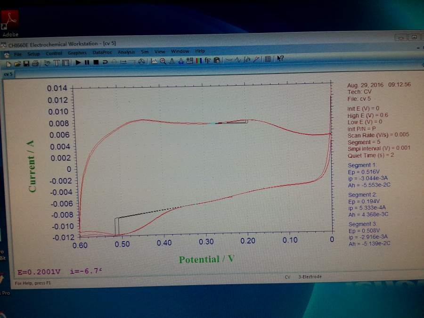424x318 pixels.
Task: Open the Technique selection icon
Action: pyautogui.click(x=47, y=63)
